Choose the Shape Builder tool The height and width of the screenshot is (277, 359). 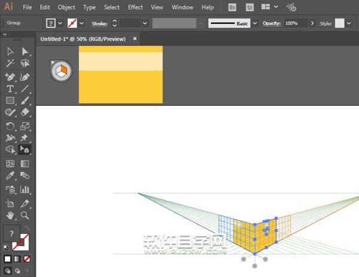10,150
